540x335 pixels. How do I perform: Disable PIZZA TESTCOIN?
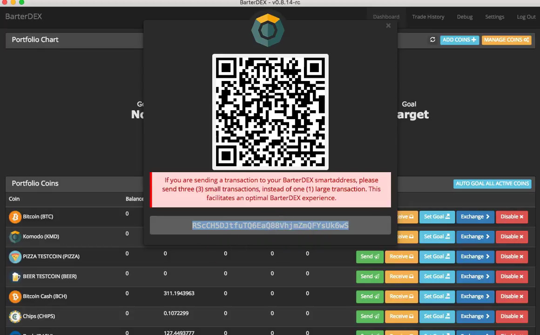(512, 257)
